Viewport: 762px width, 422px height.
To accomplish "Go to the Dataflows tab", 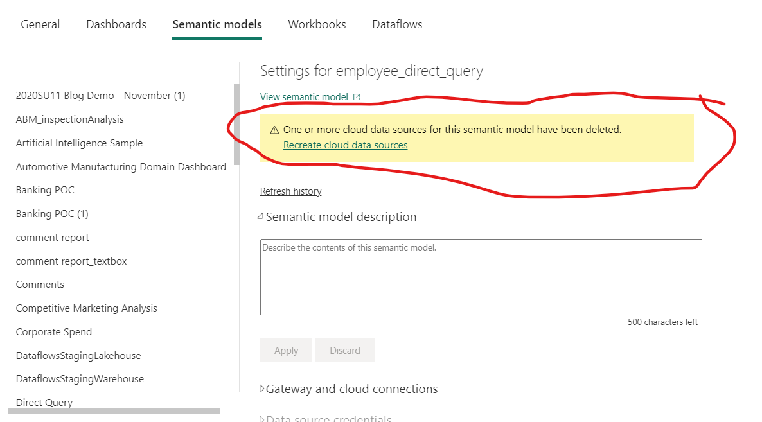I will (x=397, y=24).
